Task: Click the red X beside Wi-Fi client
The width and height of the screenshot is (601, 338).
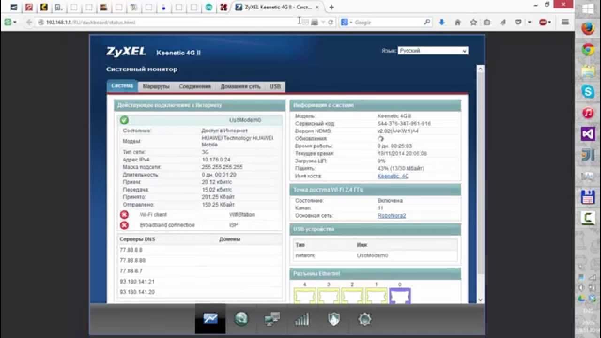Action: tap(124, 215)
